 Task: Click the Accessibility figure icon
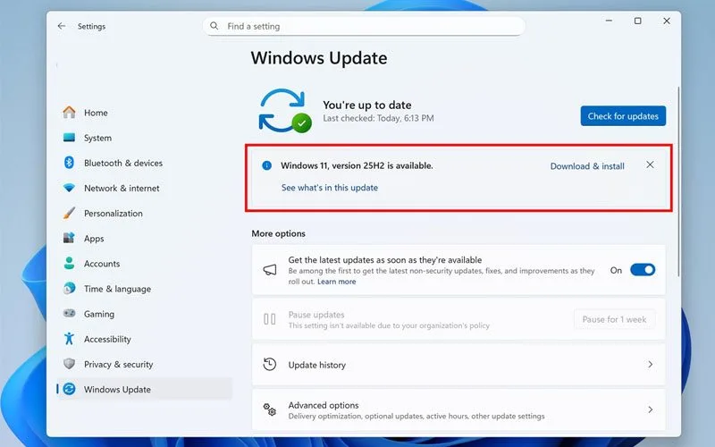pos(70,339)
